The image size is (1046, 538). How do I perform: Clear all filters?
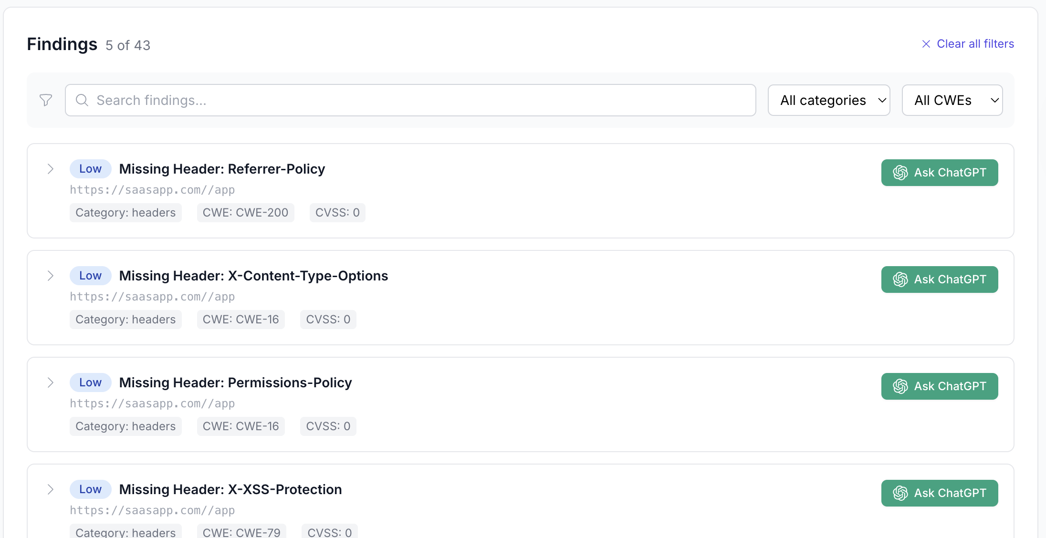point(968,44)
